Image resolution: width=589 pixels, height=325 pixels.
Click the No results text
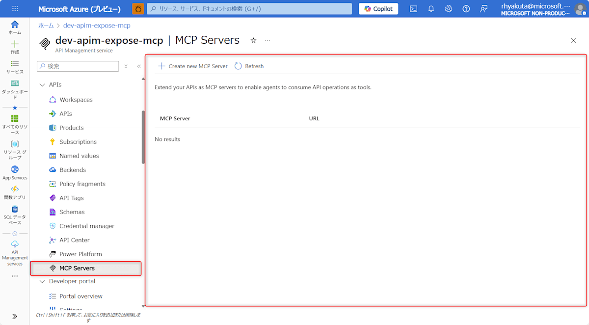[167, 139]
